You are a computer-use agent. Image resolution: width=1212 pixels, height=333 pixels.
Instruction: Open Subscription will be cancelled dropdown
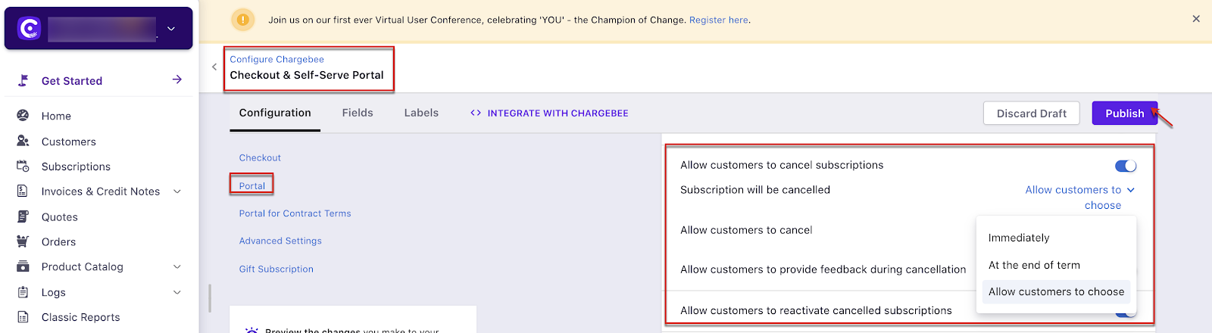click(x=1080, y=198)
